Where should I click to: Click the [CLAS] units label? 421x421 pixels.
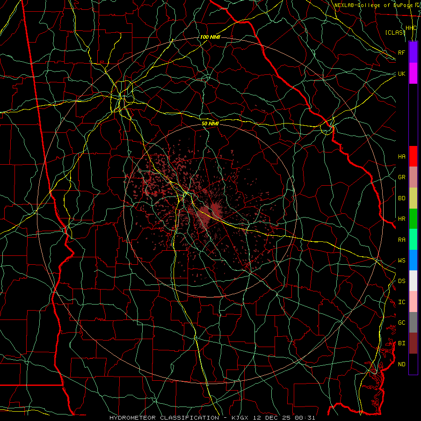[395, 32]
